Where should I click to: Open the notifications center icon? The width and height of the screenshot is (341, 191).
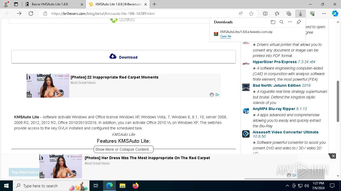coord(332,186)
